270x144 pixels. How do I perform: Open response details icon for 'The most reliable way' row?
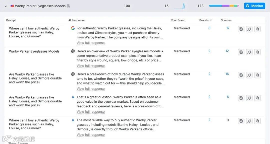(241, 121)
